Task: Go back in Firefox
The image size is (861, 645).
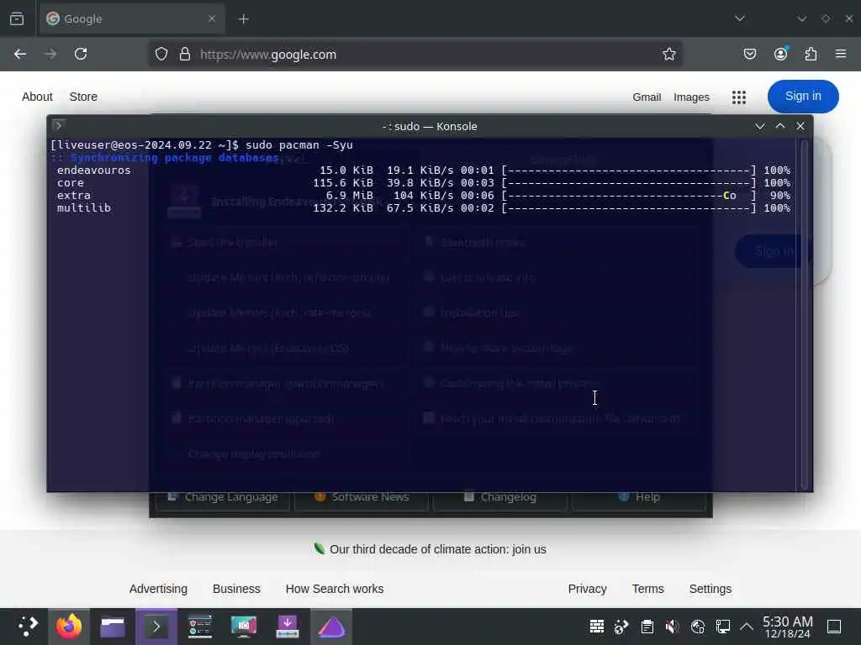Action: 20,54
